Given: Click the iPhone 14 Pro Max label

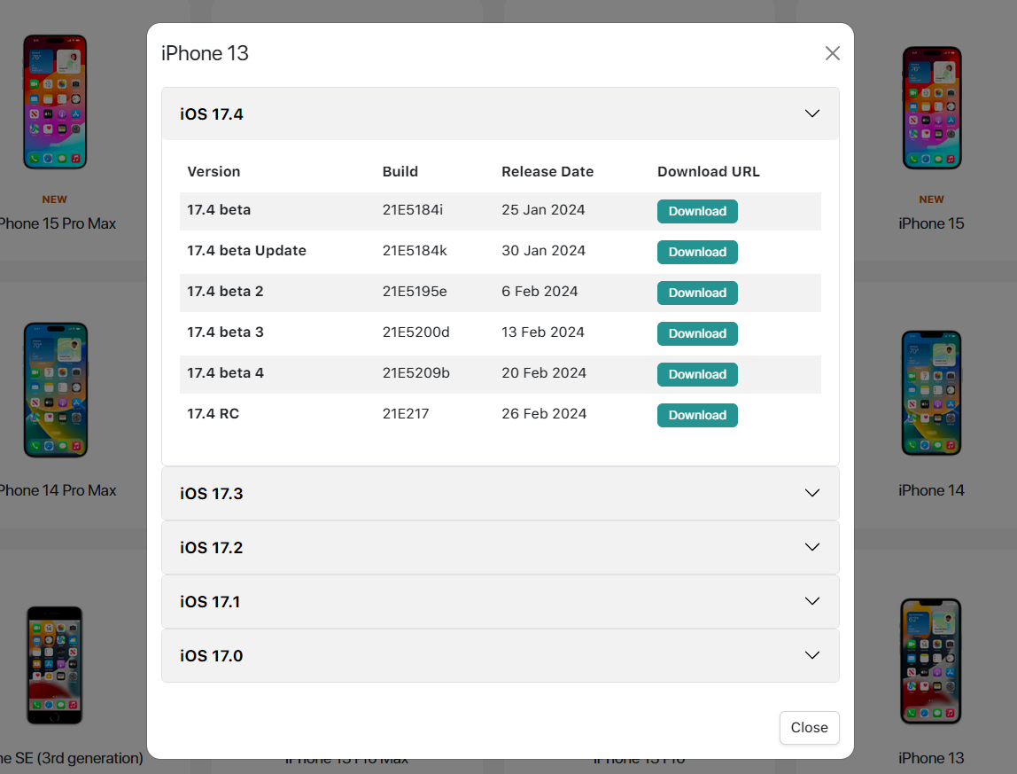Looking at the screenshot, I should point(57,490).
